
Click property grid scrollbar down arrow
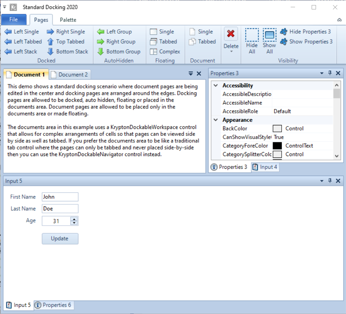coord(337,156)
